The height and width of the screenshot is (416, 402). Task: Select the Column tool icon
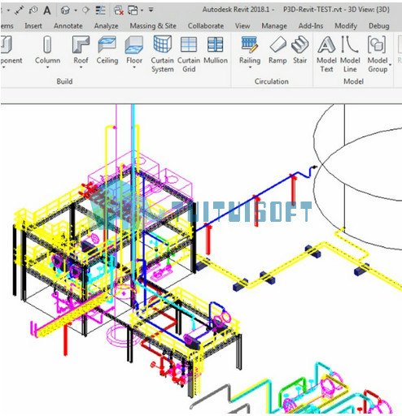click(x=47, y=45)
